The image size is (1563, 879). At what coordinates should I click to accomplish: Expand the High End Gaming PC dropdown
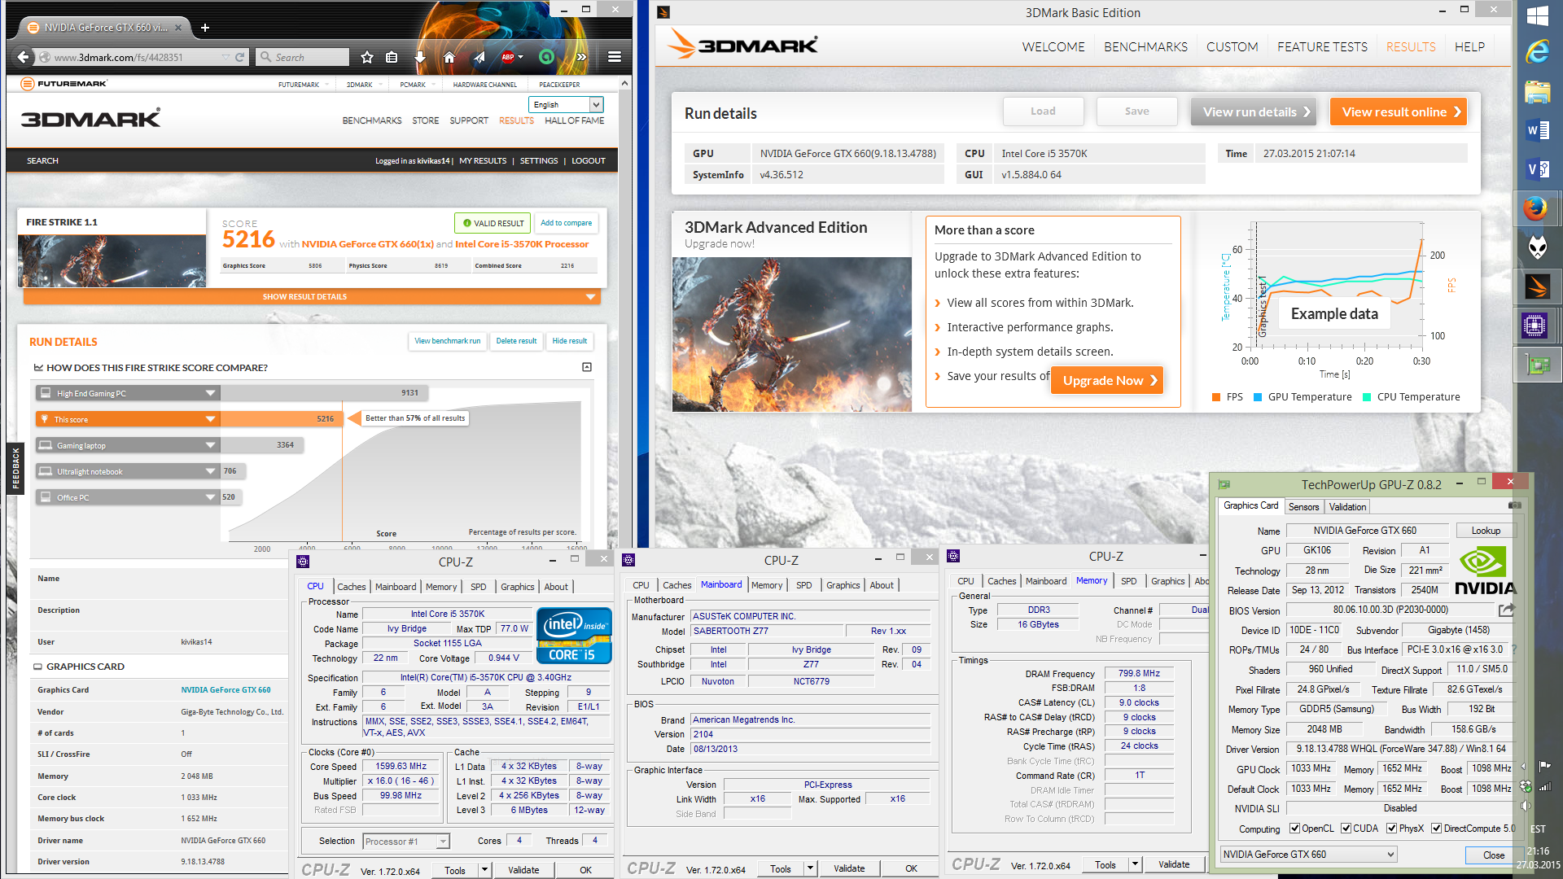(x=210, y=393)
